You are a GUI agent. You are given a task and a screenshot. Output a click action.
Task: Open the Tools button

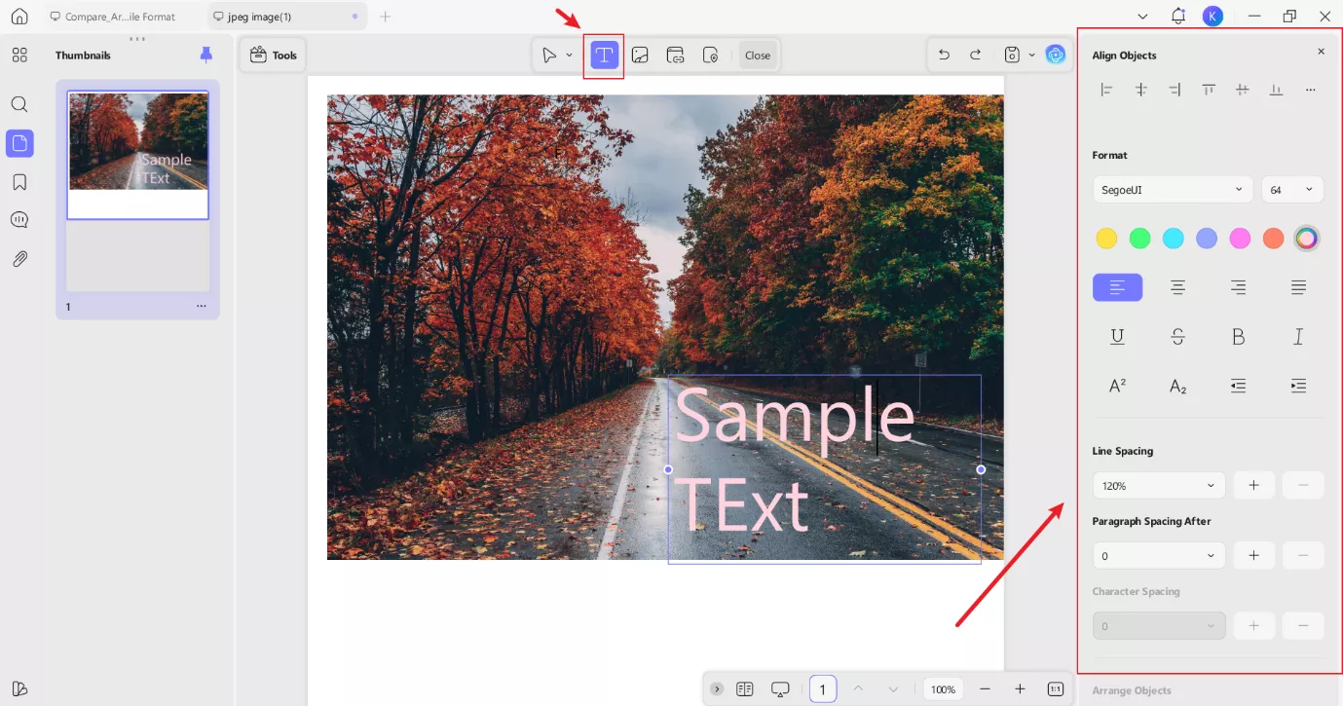(274, 56)
